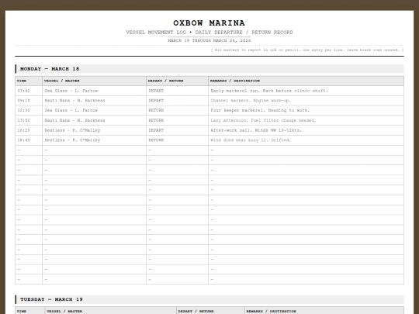Image resolution: width=419 pixels, height=314 pixels.
Task: Click the note about masters reporting in ink
Action: (307, 50)
